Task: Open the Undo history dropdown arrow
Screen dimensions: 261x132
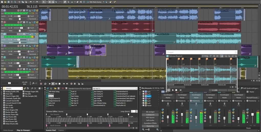Action: click(x=33, y=2)
